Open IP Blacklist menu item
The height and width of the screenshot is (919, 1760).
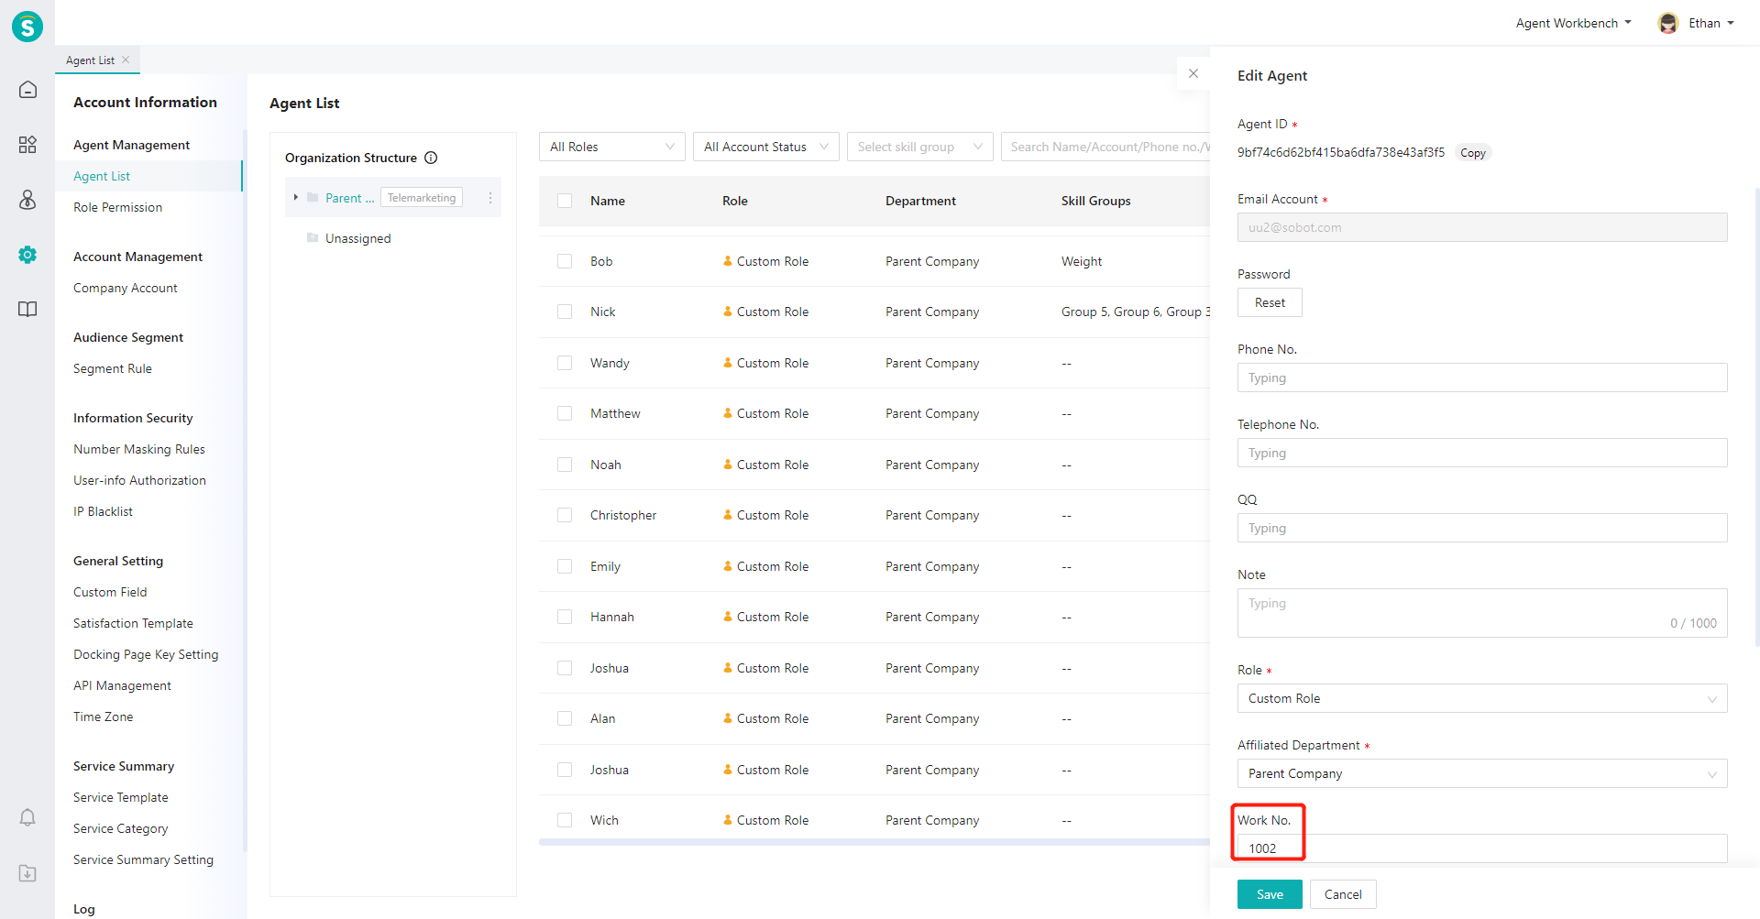coord(103,511)
